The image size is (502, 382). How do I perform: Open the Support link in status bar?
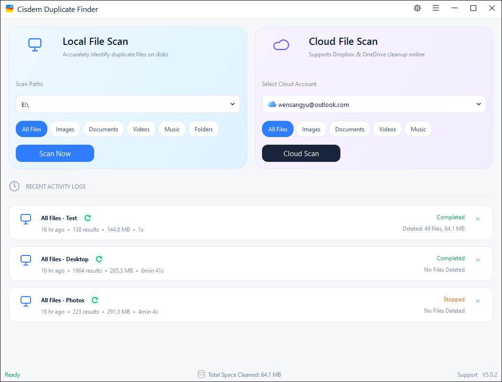tap(468, 375)
